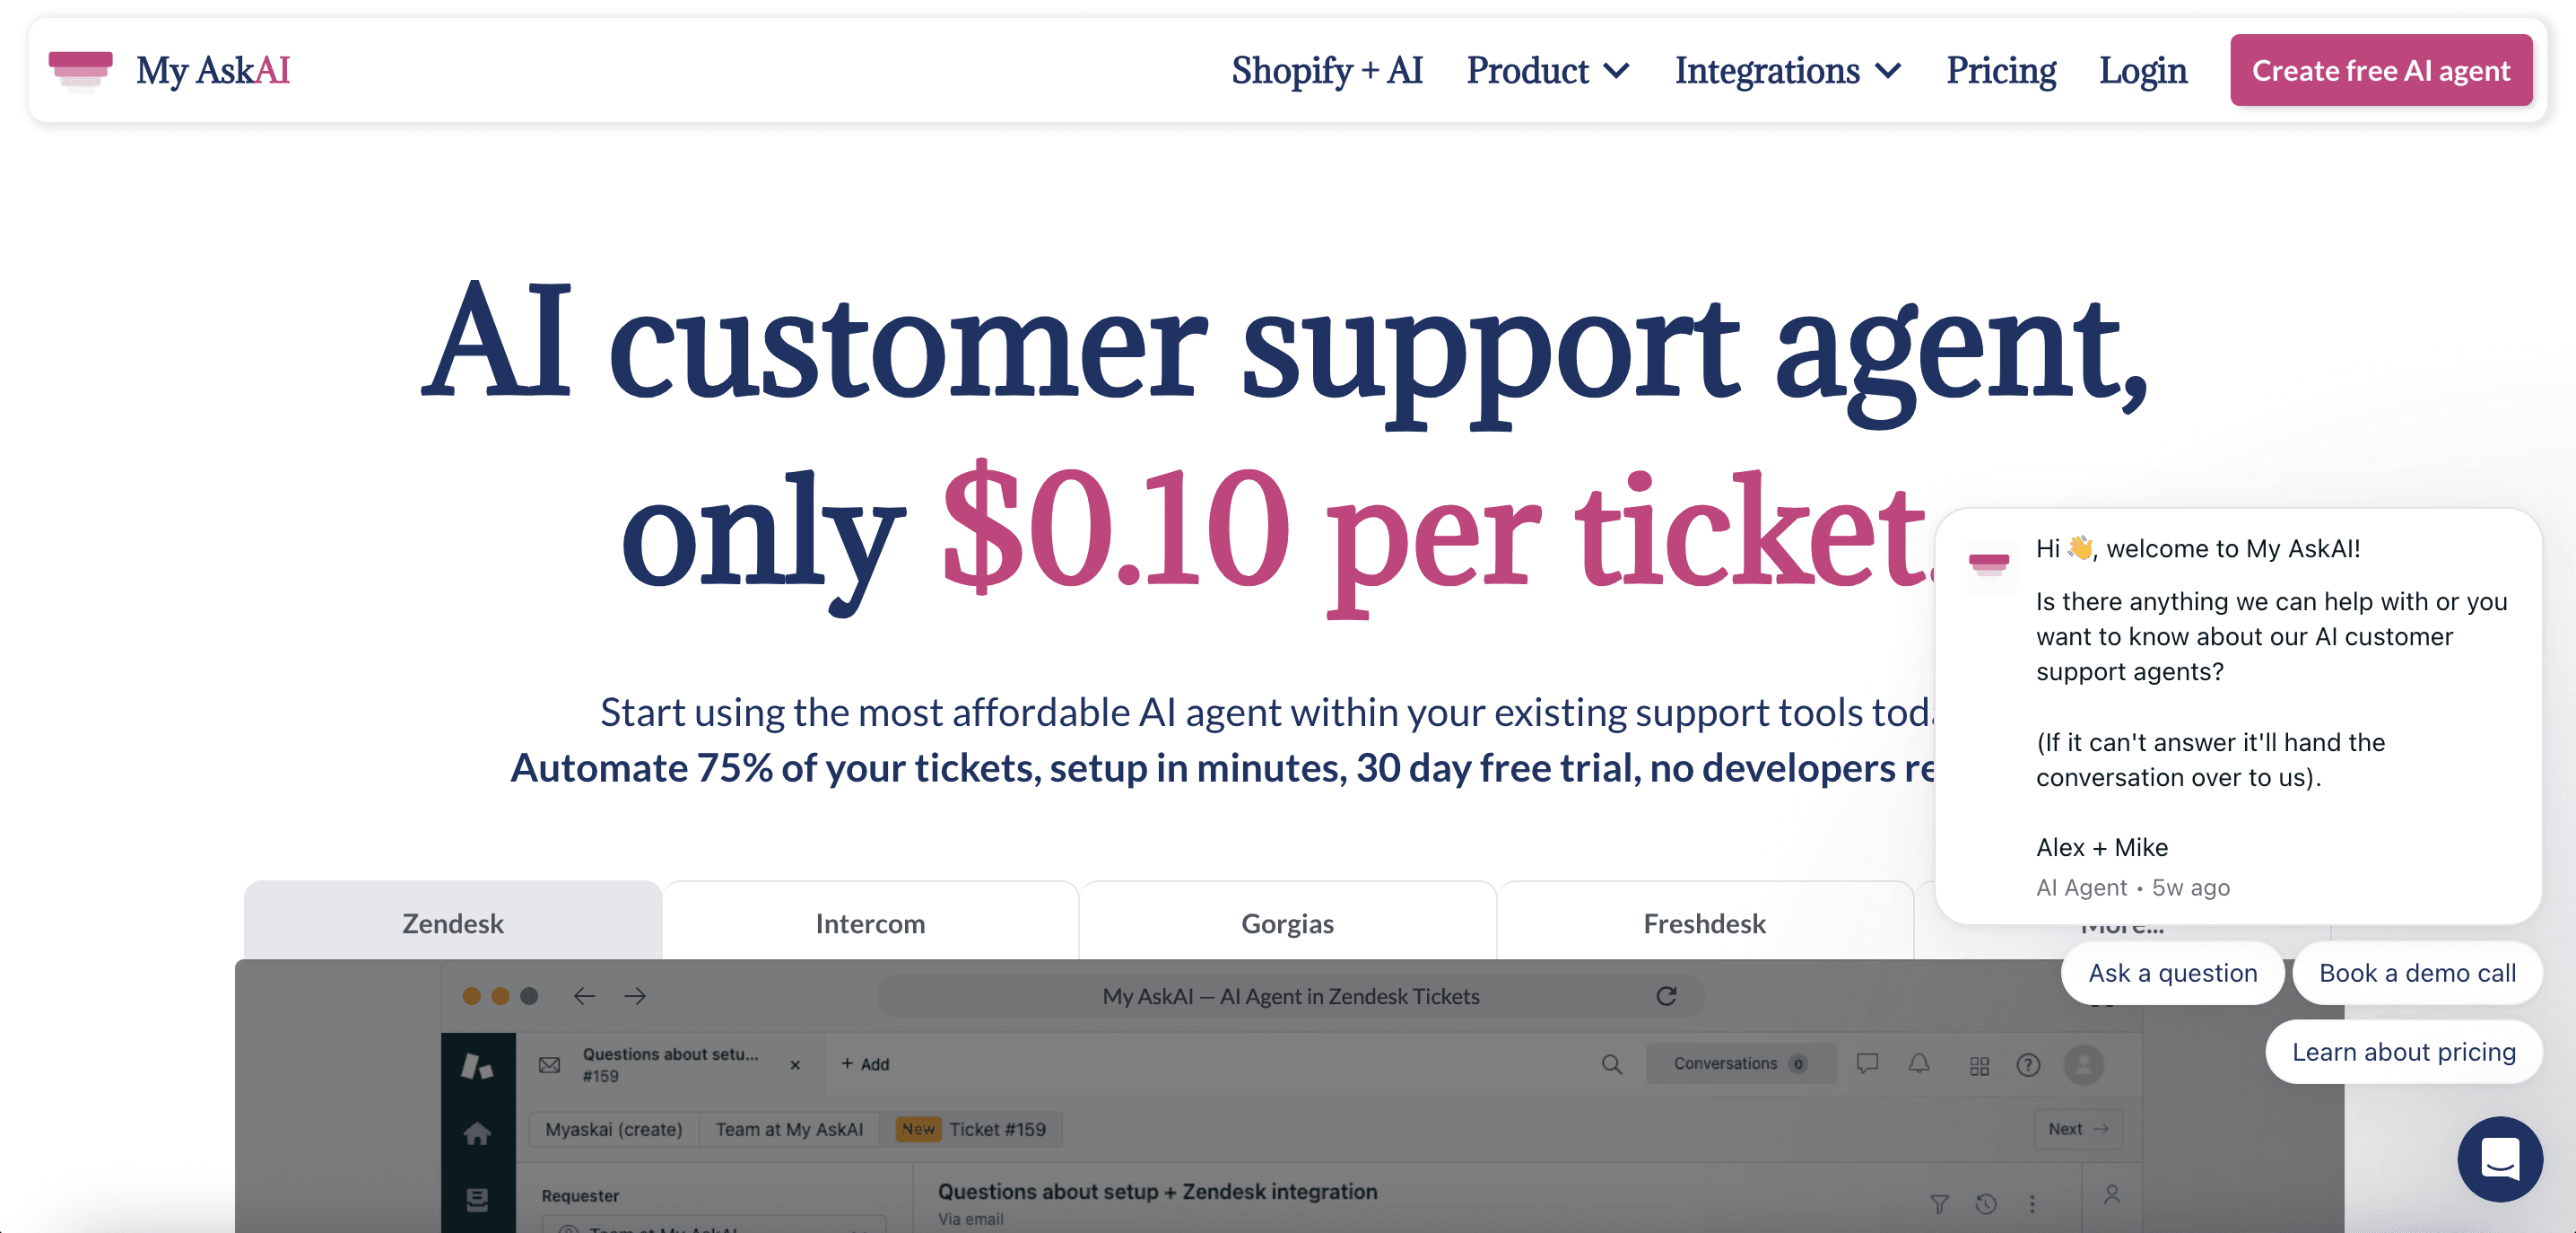Click the help question mark icon
The width and height of the screenshot is (2576, 1233).
2028,1065
